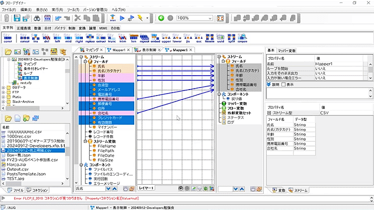Switch to the マッピング editor tab
Screen dimensions: 374x210
(x=92, y=50)
